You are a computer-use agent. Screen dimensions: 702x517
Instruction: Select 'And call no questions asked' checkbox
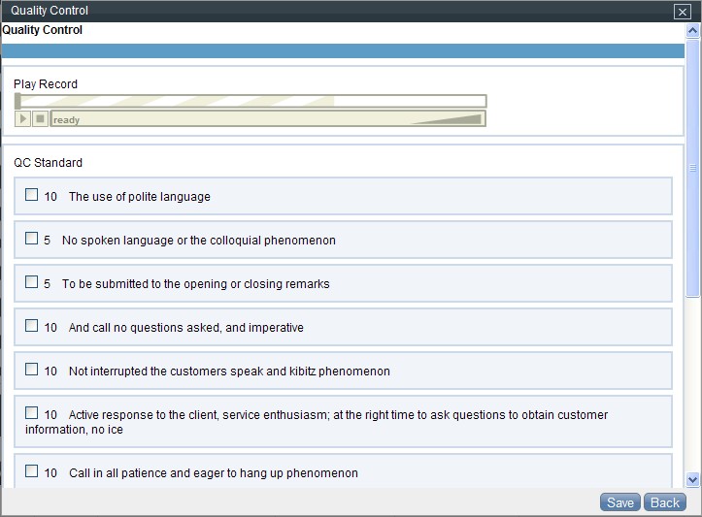pos(32,326)
